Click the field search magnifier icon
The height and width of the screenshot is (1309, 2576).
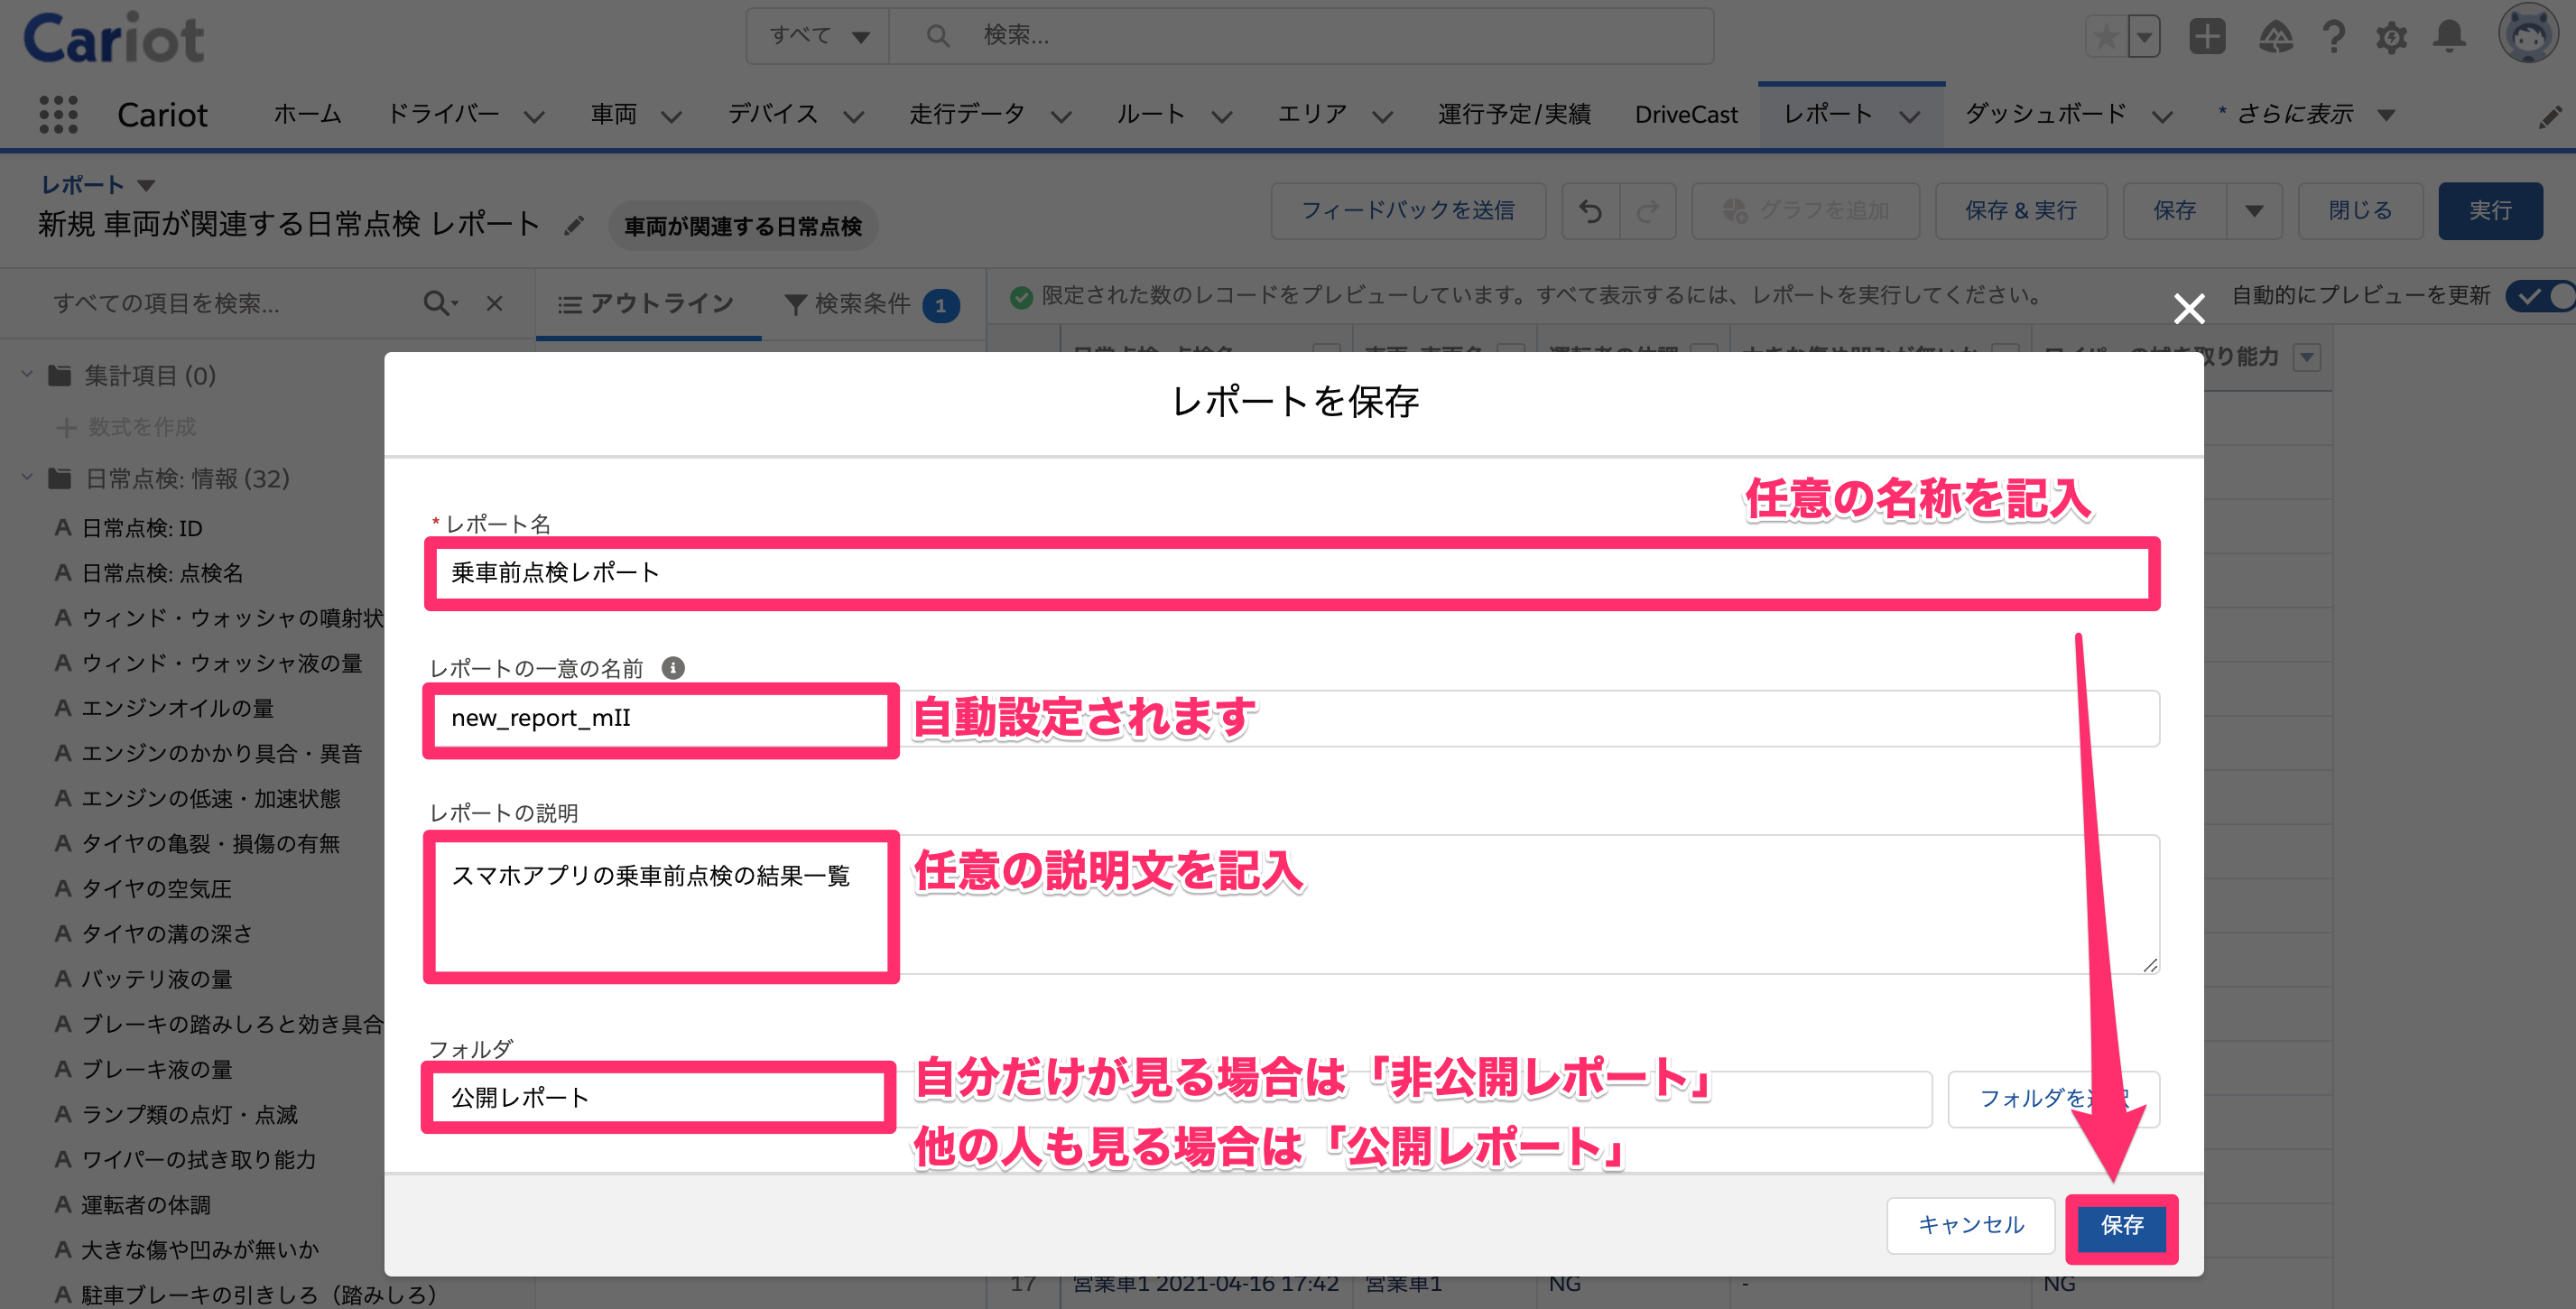[x=439, y=303]
